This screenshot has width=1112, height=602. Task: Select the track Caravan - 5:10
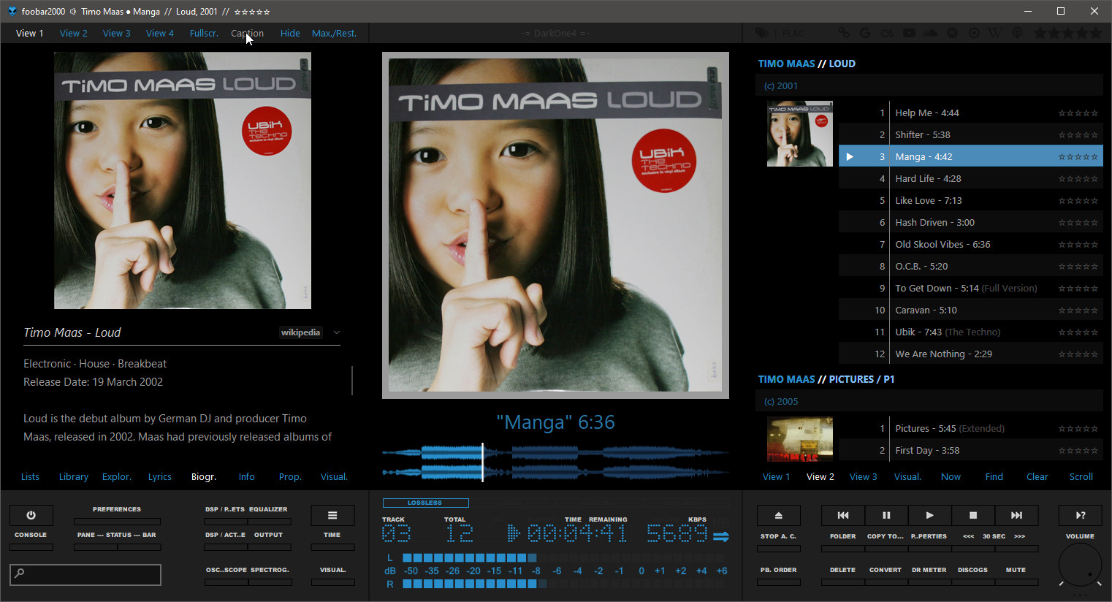coord(971,310)
